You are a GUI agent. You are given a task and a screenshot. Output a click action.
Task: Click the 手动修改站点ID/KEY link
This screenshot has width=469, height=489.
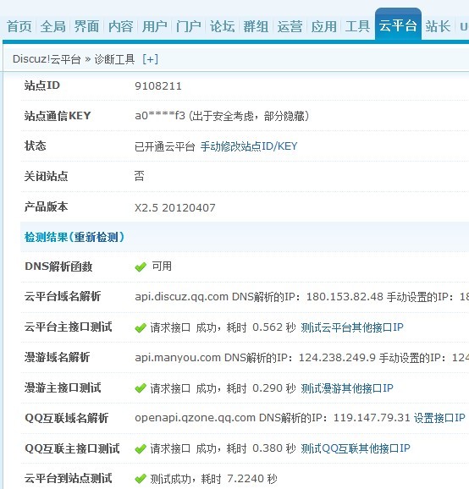249,146
